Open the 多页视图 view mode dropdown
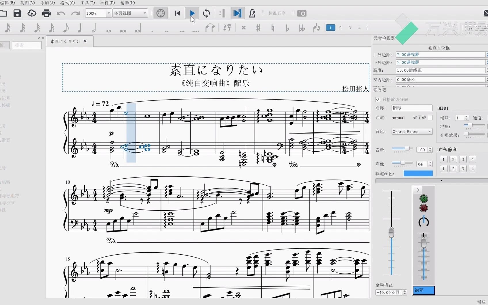 [130, 13]
